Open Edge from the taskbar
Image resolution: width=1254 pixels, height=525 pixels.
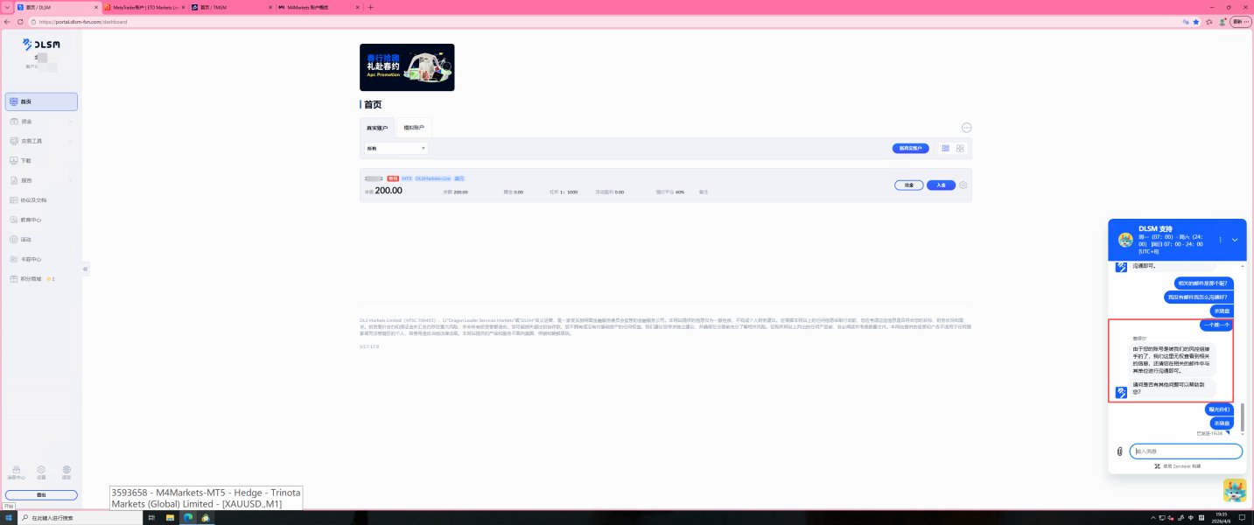(188, 518)
